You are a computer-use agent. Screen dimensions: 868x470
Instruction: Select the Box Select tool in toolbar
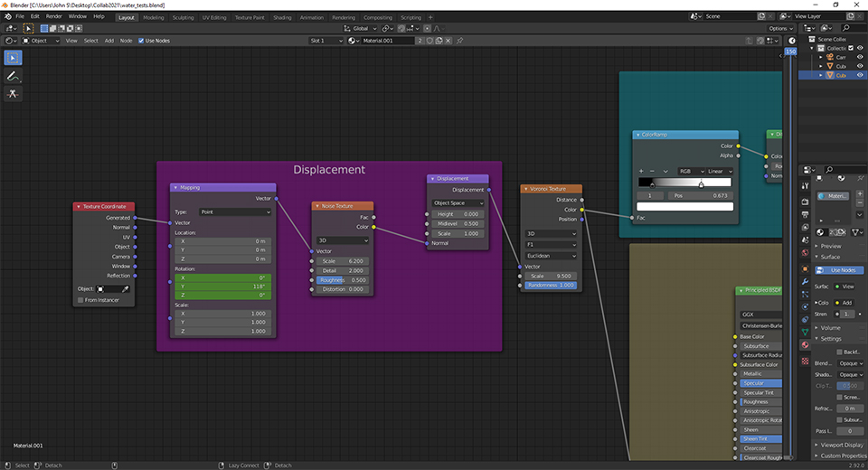(x=14, y=57)
